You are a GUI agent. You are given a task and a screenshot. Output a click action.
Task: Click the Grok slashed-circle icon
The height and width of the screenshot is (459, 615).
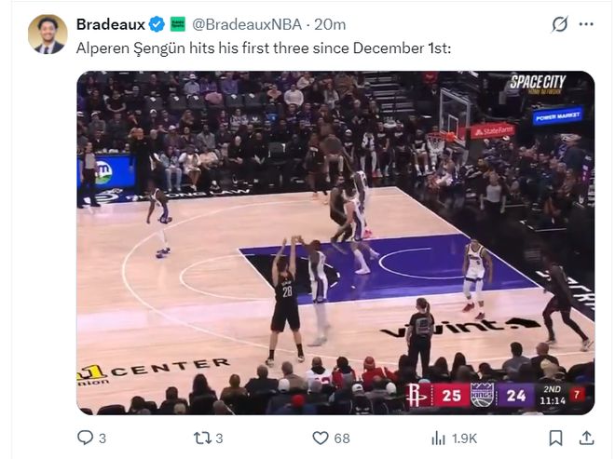[559, 24]
